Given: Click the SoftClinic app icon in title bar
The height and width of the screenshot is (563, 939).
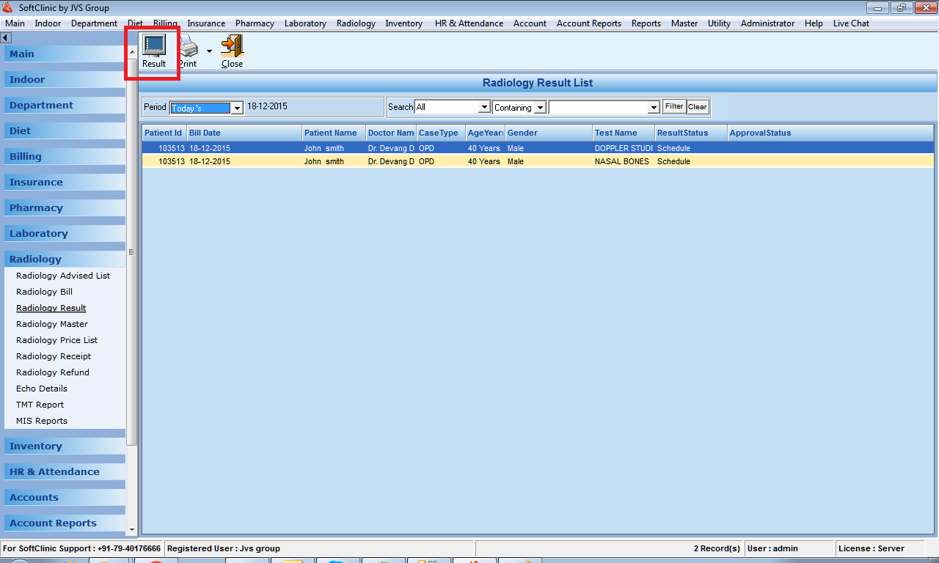Looking at the screenshot, I should [8, 8].
